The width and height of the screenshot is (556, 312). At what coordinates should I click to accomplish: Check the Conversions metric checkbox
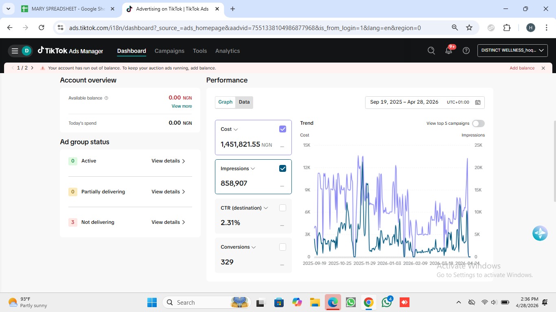[282, 247]
